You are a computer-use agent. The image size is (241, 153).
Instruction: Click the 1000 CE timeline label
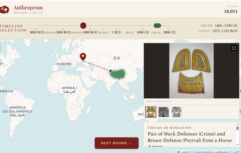point(143,32)
